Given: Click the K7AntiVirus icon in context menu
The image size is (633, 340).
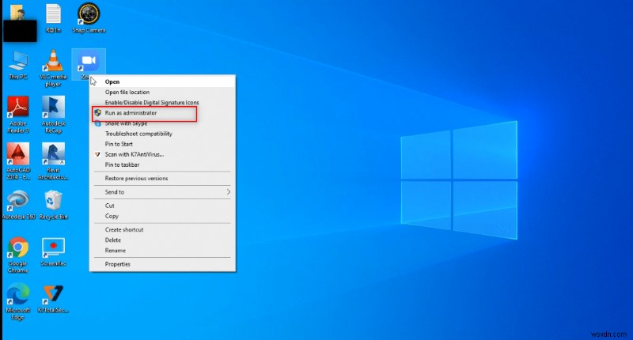Looking at the screenshot, I should click(x=97, y=154).
